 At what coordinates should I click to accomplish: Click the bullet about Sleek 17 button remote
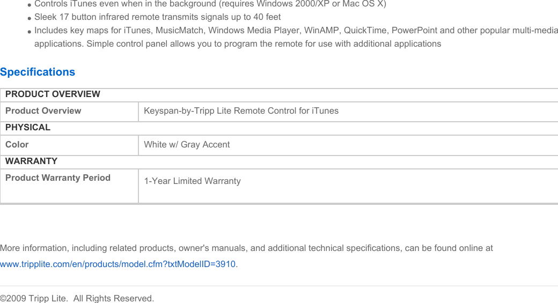(x=157, y=17)
